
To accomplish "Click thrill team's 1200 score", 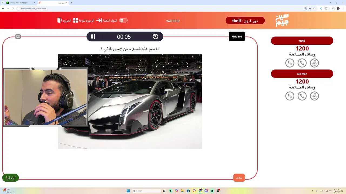I will tap(302, 49).
